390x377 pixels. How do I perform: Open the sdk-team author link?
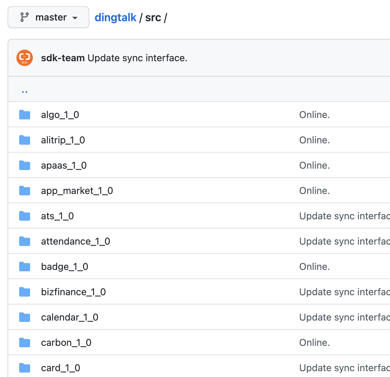pos(63,58)
